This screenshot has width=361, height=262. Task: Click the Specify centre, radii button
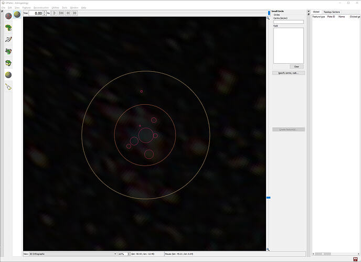289,73
